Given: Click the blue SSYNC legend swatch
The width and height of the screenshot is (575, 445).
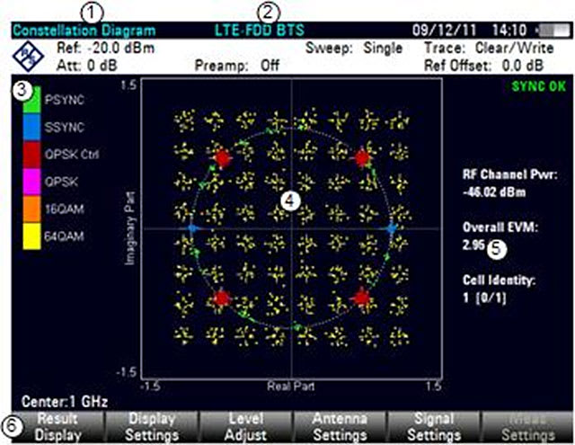Looking at the screenshot, I should pos(32,127).
